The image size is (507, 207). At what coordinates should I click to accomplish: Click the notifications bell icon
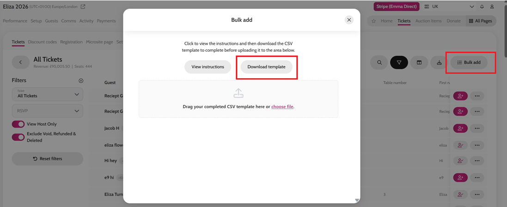(x=482, y=6)
